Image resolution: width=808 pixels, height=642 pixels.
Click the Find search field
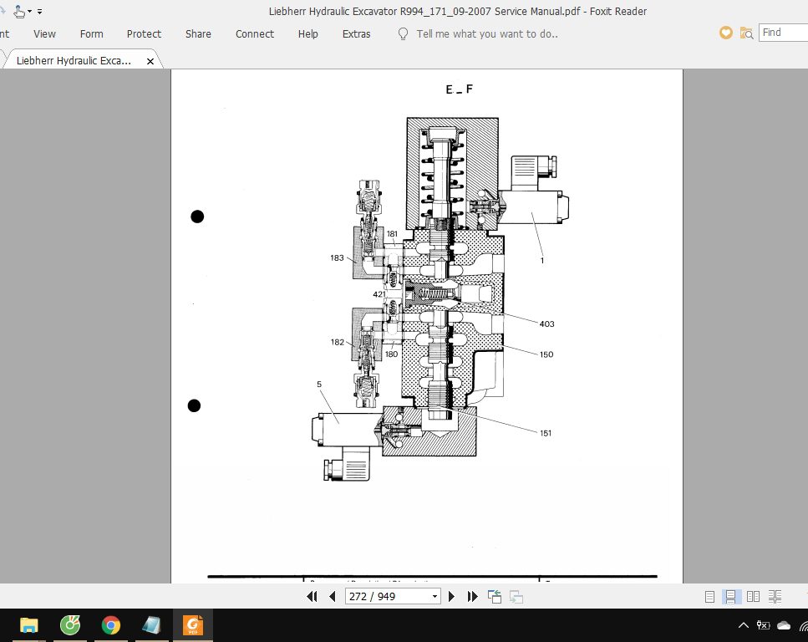783,33
